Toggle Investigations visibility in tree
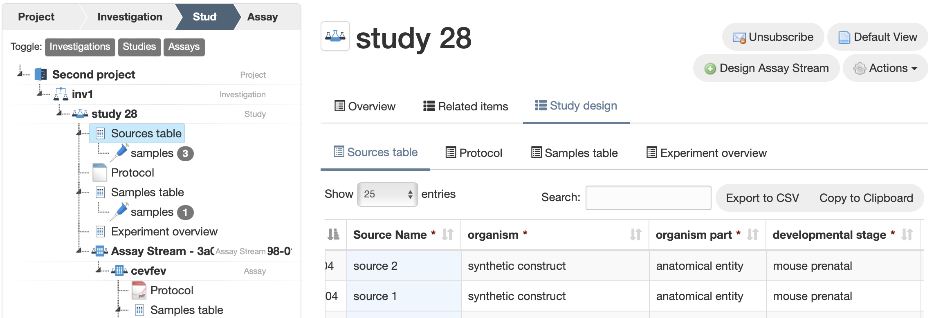 80,47
